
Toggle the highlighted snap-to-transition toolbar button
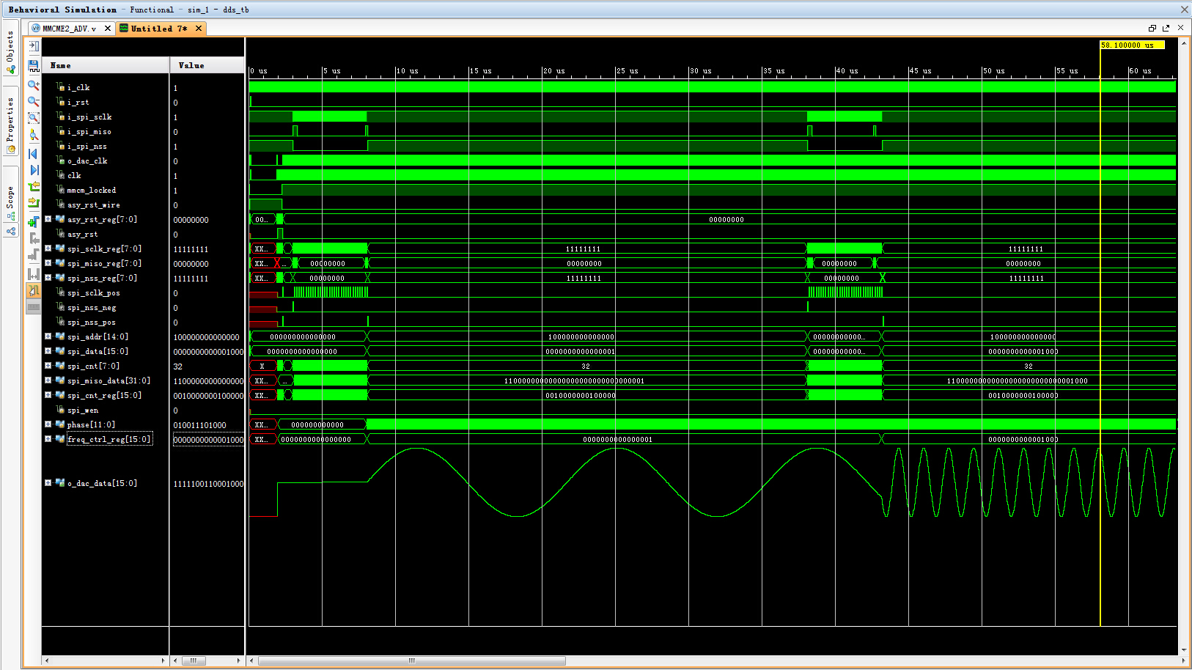pos(34,291)
